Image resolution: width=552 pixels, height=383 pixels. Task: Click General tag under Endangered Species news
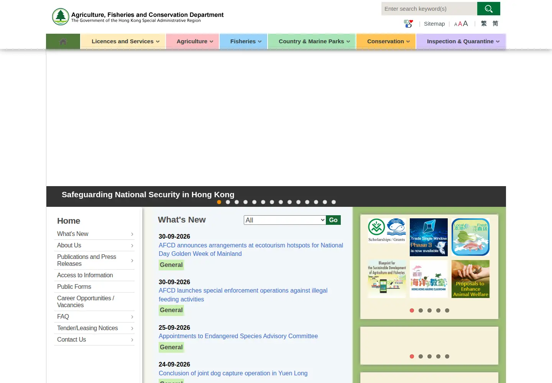click(x=171, y=347)
